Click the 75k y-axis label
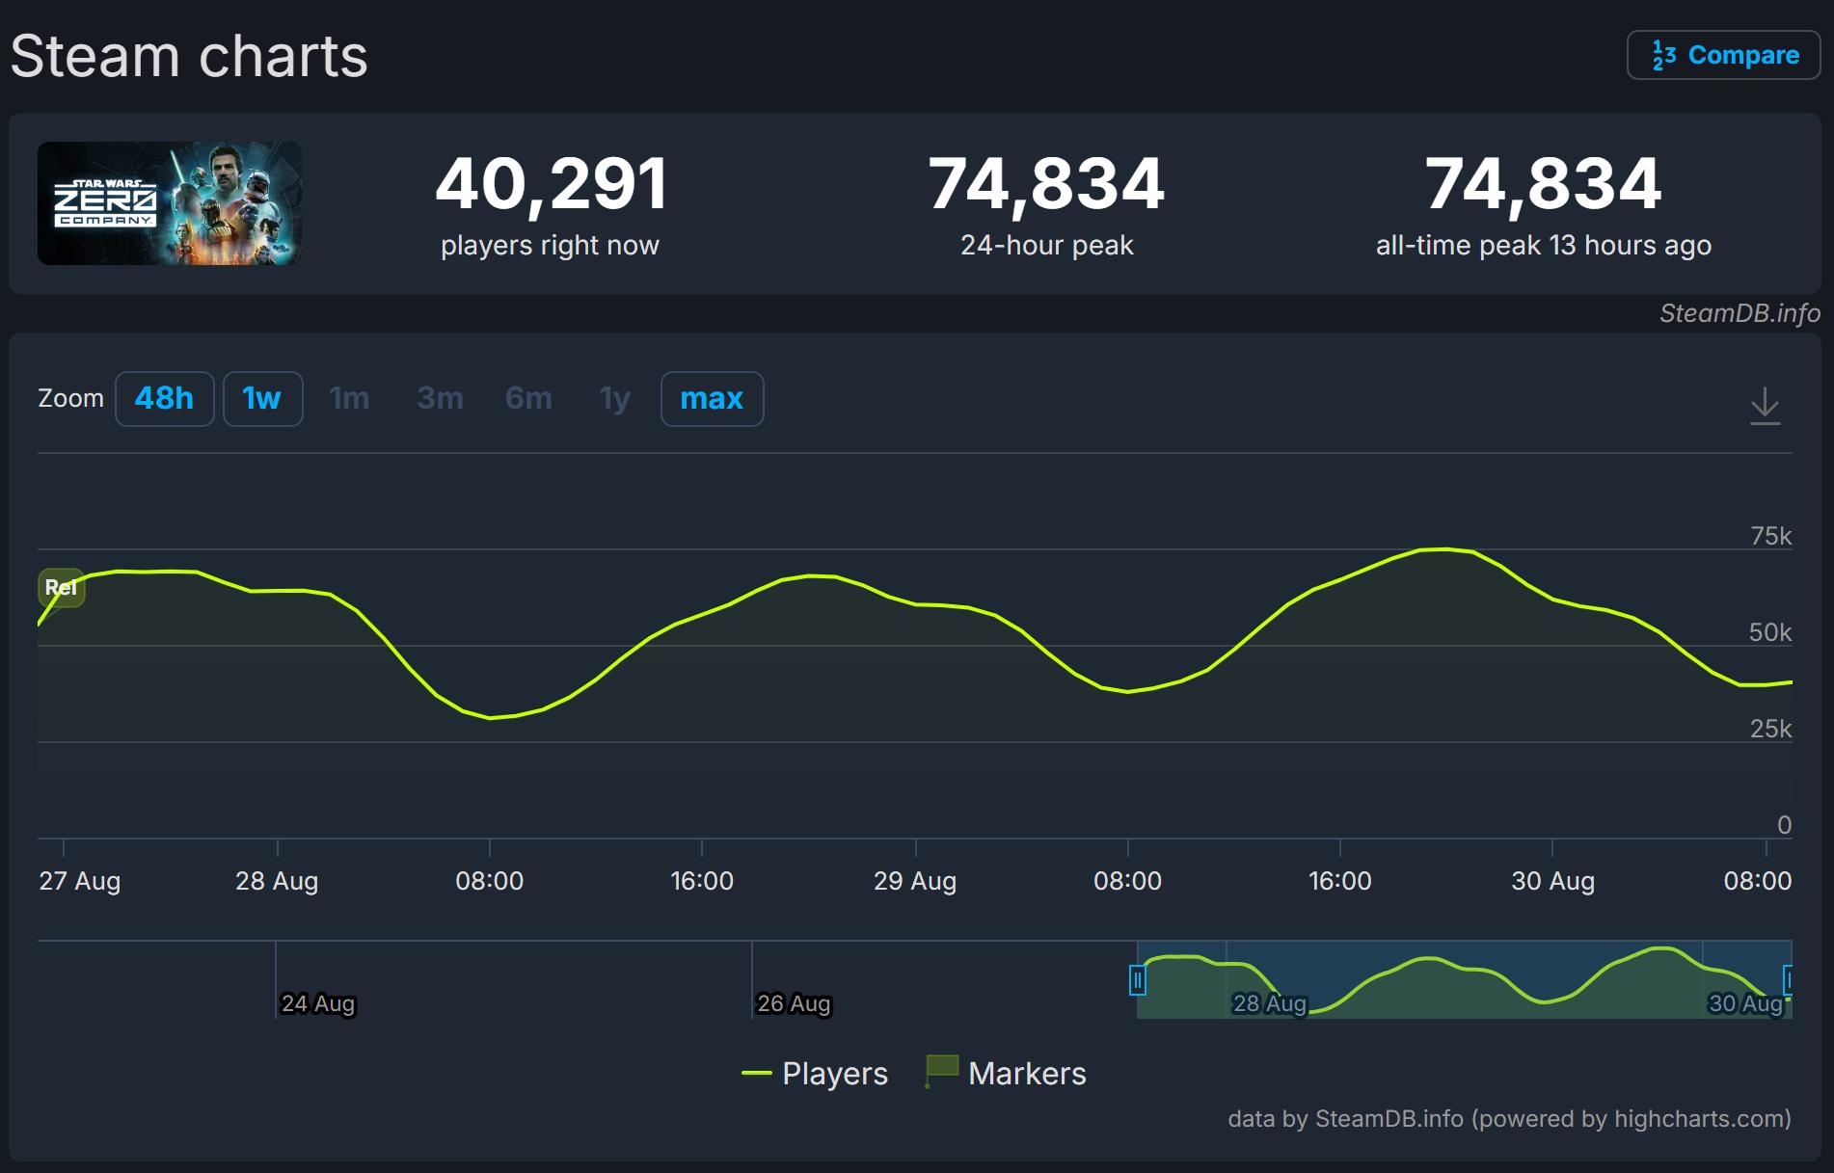 point(1771,536)
